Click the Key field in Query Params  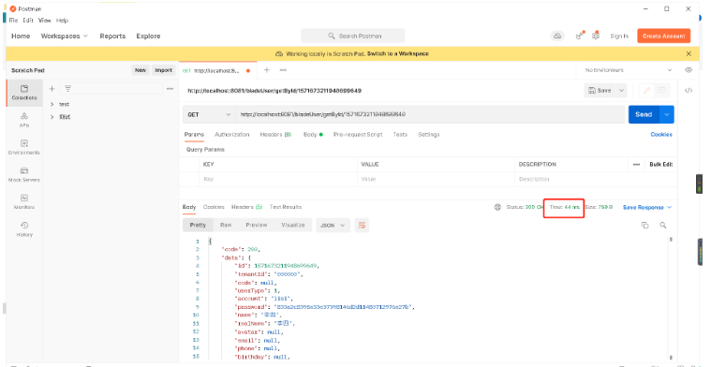click(278, 179)
